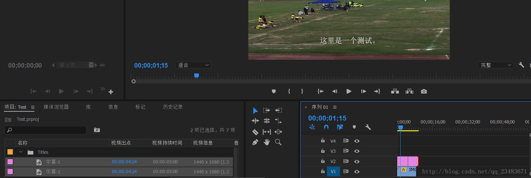Switch to 标记 tab

tap(141, 107)
